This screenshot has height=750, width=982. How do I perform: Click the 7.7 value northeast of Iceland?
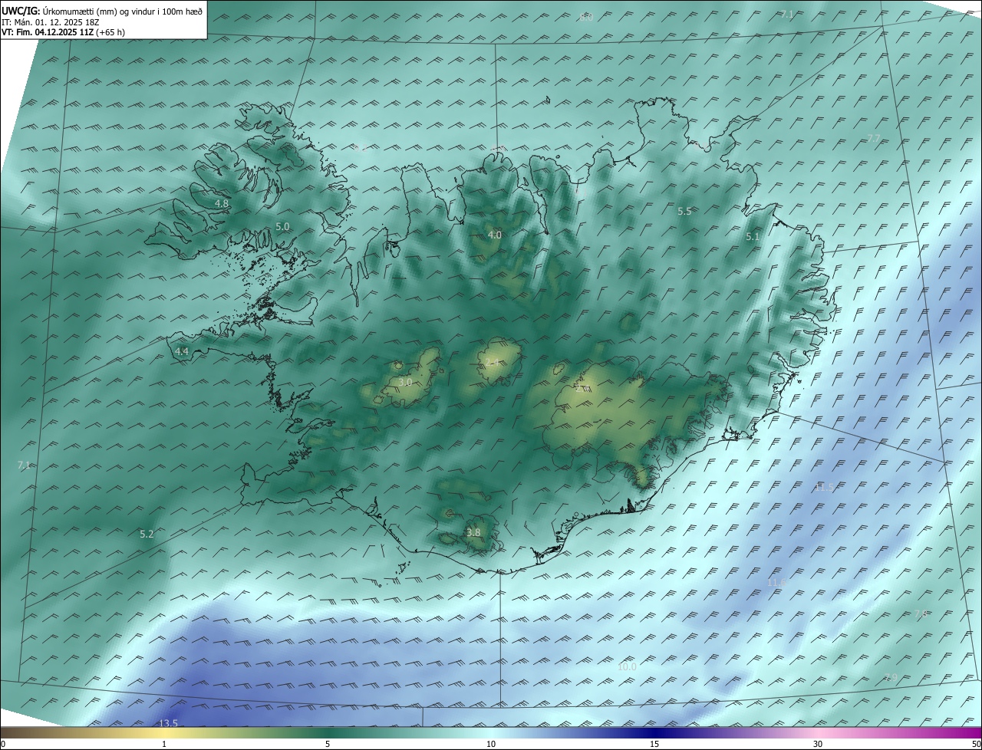874,138
